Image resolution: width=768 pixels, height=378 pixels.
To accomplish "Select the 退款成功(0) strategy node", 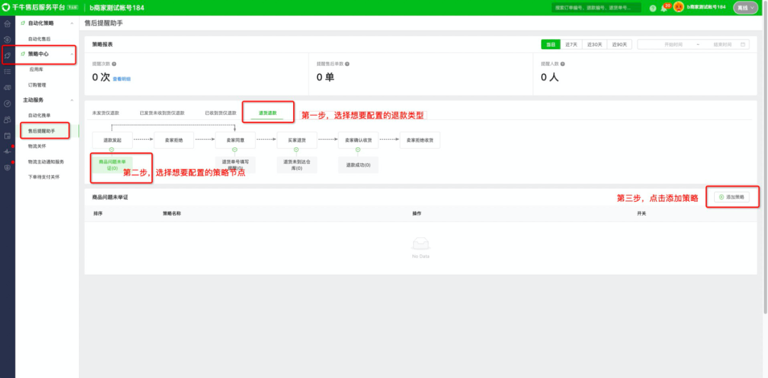I will 358,164.
